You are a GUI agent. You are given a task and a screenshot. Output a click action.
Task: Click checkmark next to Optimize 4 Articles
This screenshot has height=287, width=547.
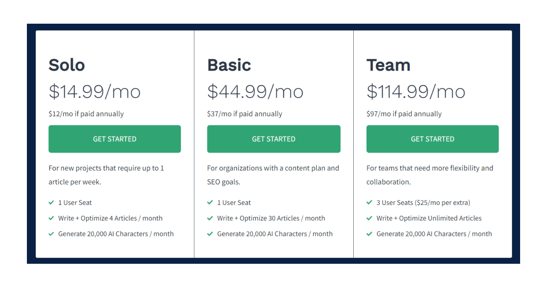pyautogui.click(x=51, y=218)
